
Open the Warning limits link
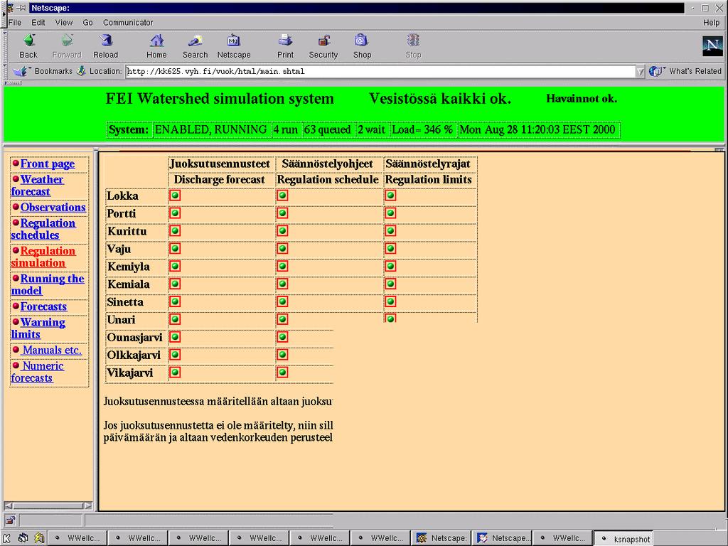point(38,328)
